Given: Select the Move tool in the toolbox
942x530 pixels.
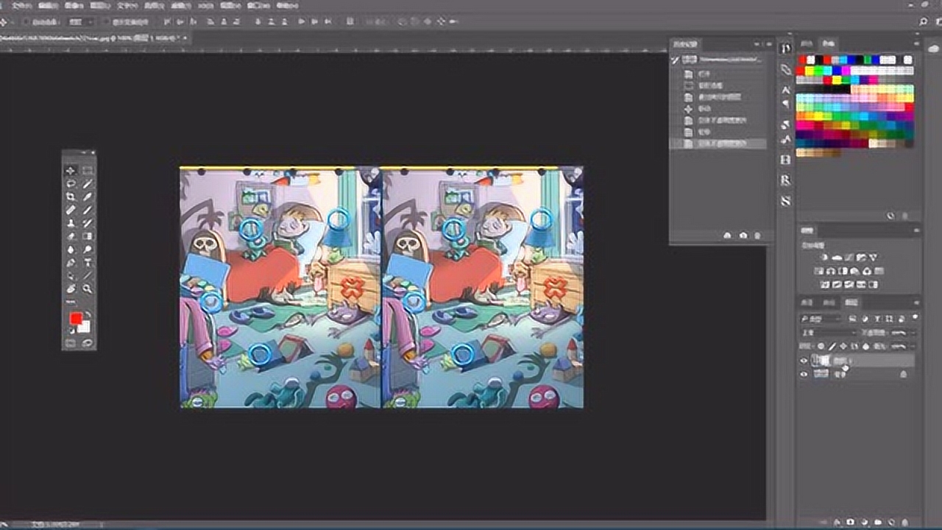Looking at the screenshot, I should point(71,171).
